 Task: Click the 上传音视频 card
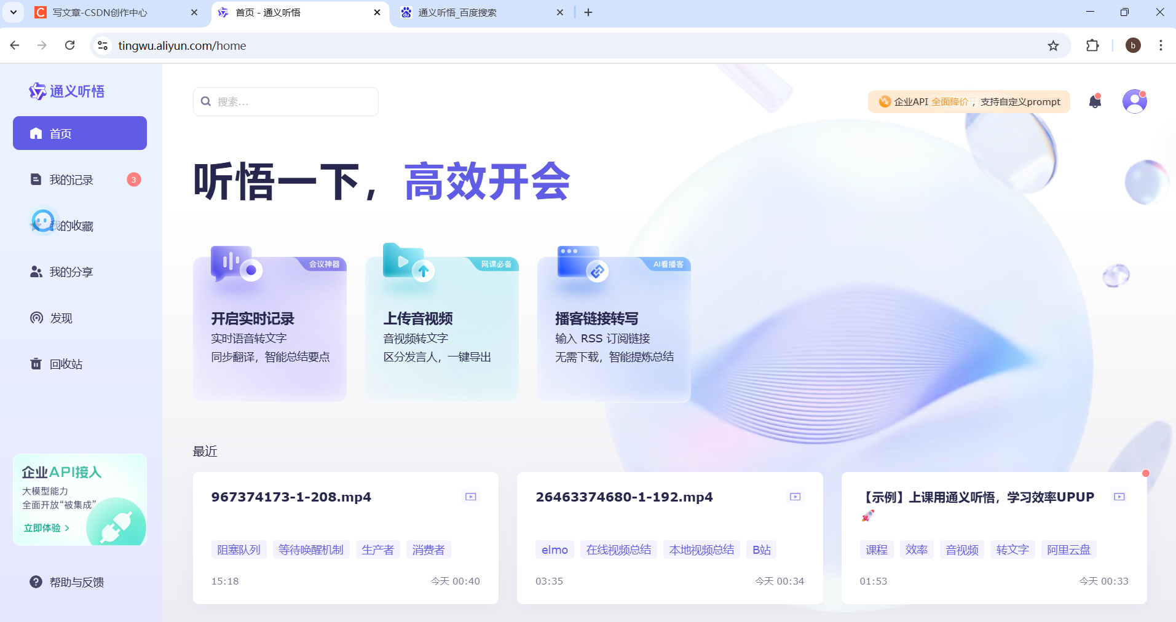pos(442,329)
